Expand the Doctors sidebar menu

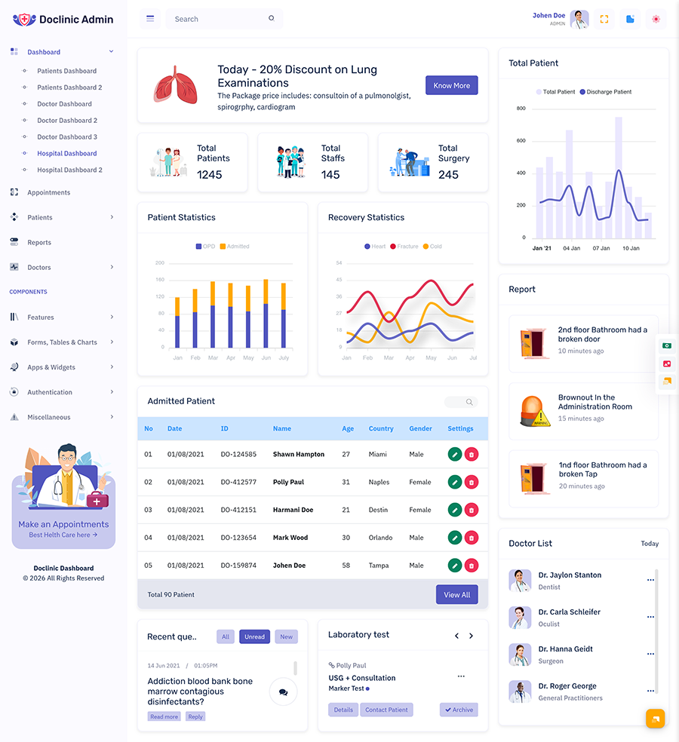[x=63, y=267]
